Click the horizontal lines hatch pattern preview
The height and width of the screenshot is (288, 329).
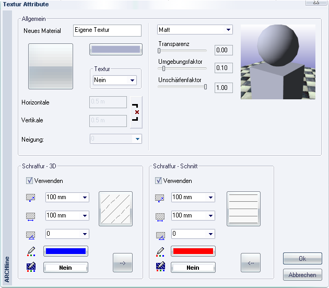click(243, 209)
